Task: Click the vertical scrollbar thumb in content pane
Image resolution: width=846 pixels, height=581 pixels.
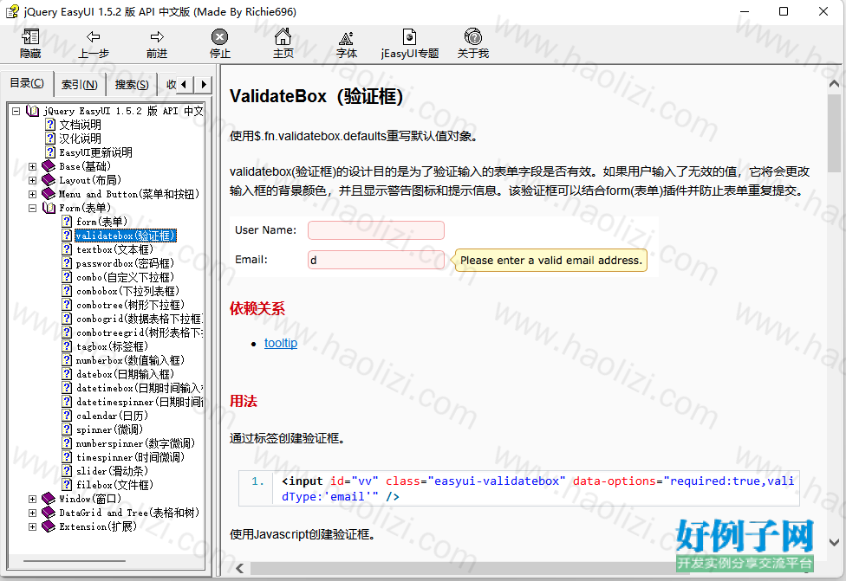Action: (834, 133)
